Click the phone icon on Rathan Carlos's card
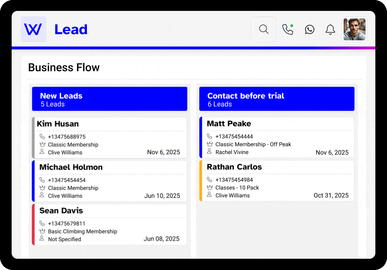This screenshot has height=270, width=387. (209, 180)
